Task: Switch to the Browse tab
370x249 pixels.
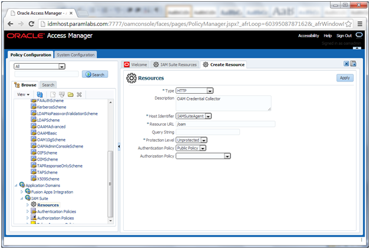Action: tap(25, 85)
